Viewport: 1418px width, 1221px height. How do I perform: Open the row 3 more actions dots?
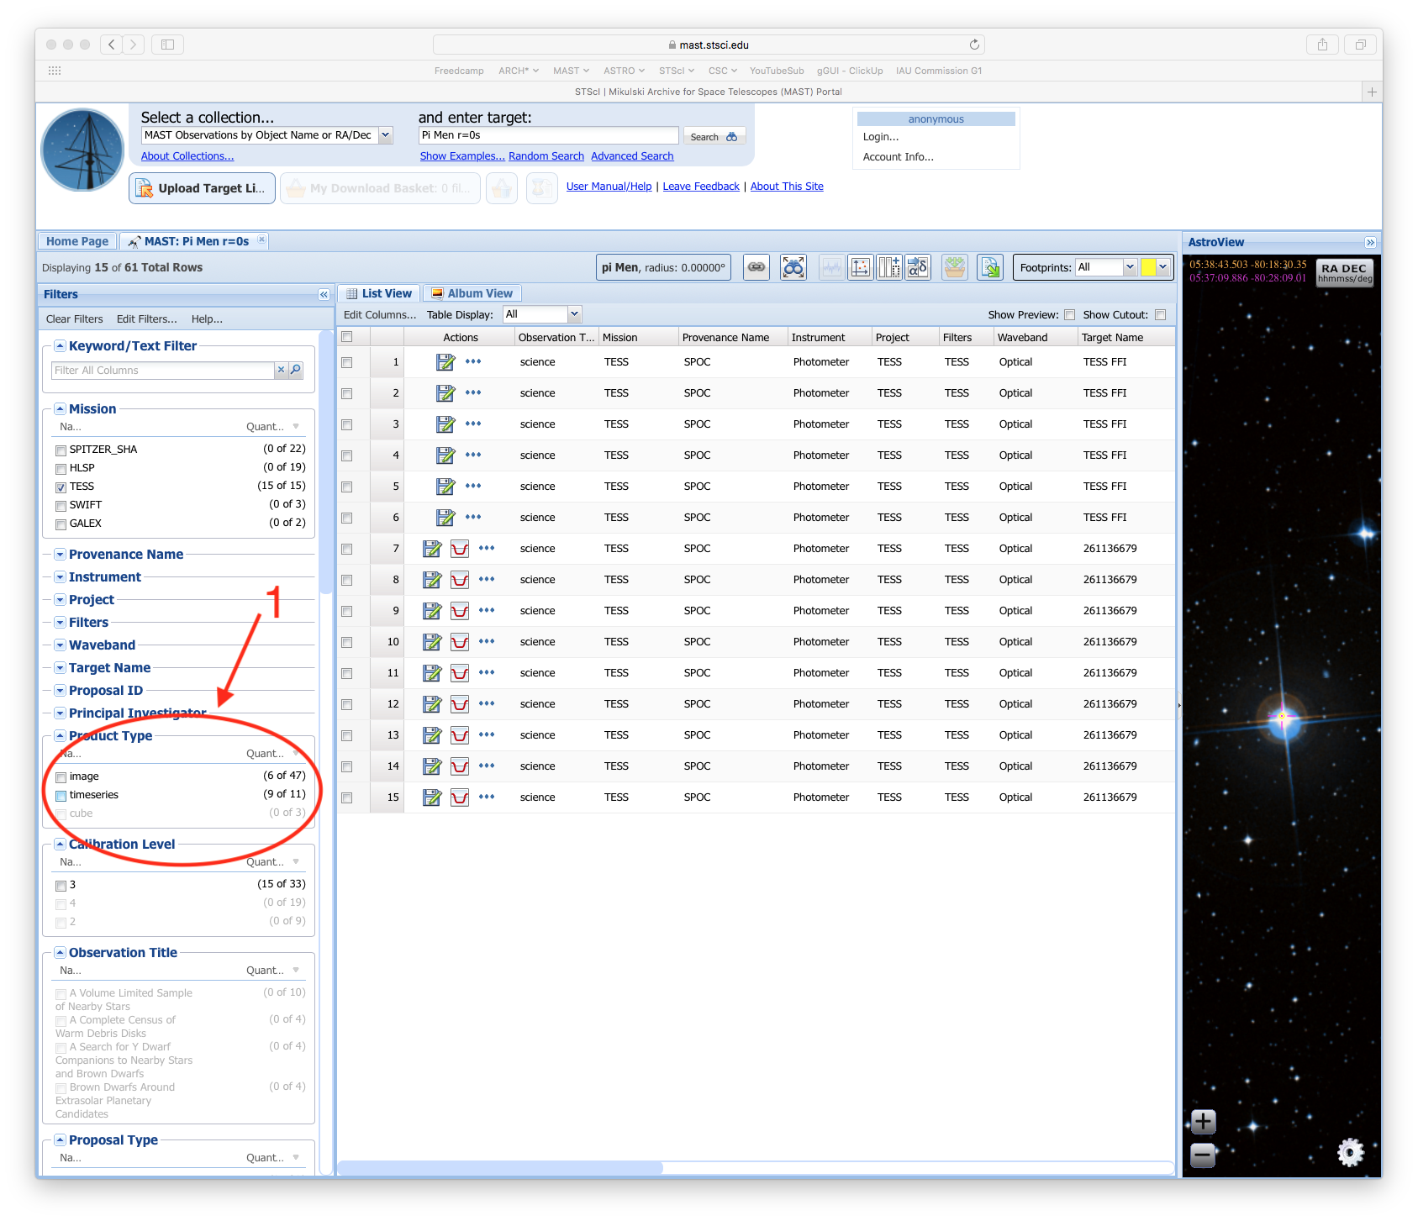pos(473,424)
